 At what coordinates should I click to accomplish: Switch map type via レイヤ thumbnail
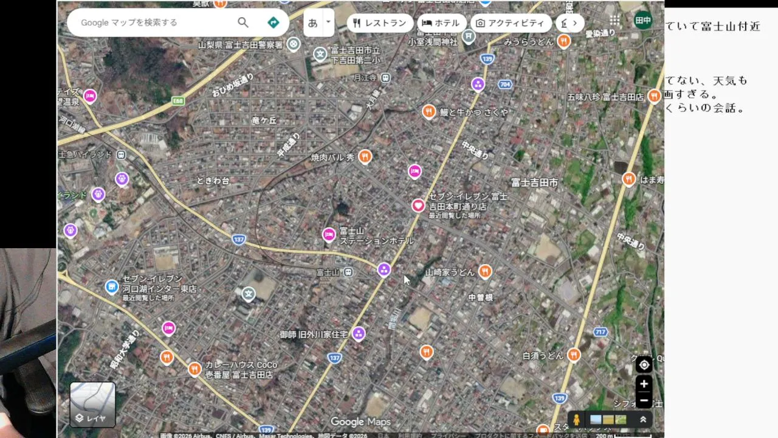click(x=92, y=404)
